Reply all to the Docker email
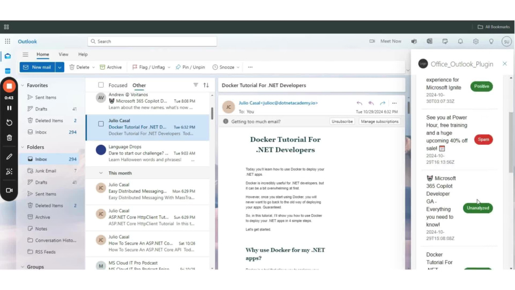The image size is (515, 290). [371, 103]
